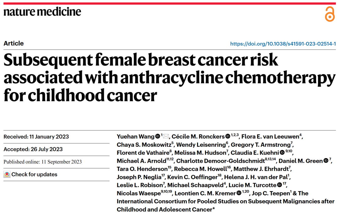Click the nature medicine journal logo
Image resolution: width=339 pixels, height=214 pixels.
42,12
